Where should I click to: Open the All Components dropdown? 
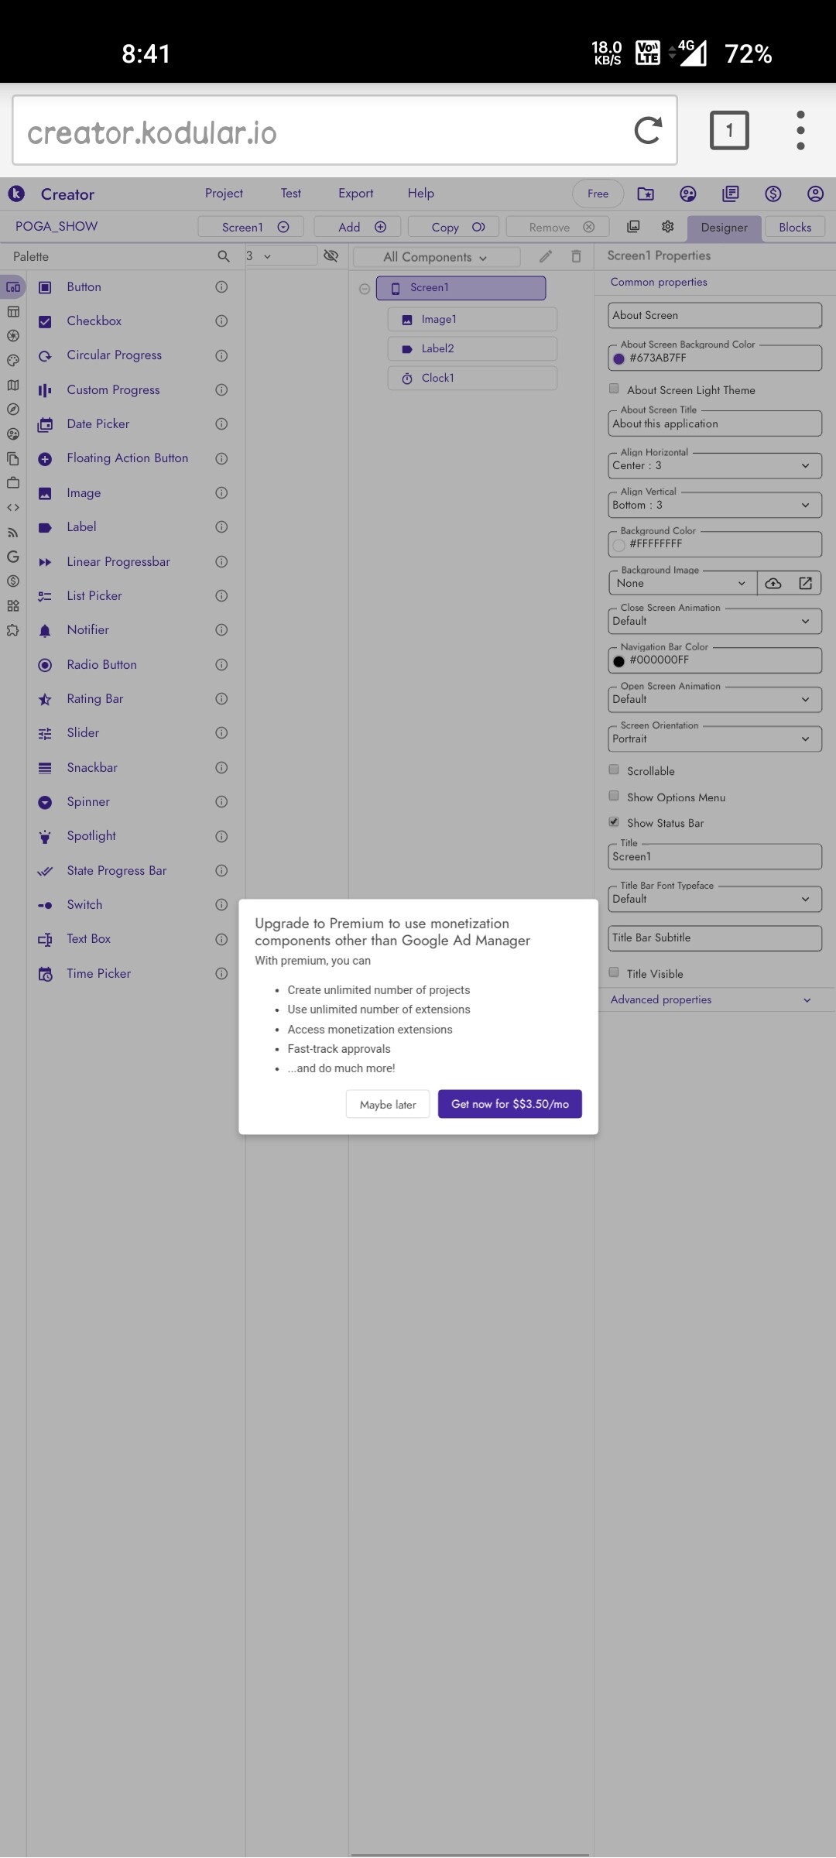[436, 257]
